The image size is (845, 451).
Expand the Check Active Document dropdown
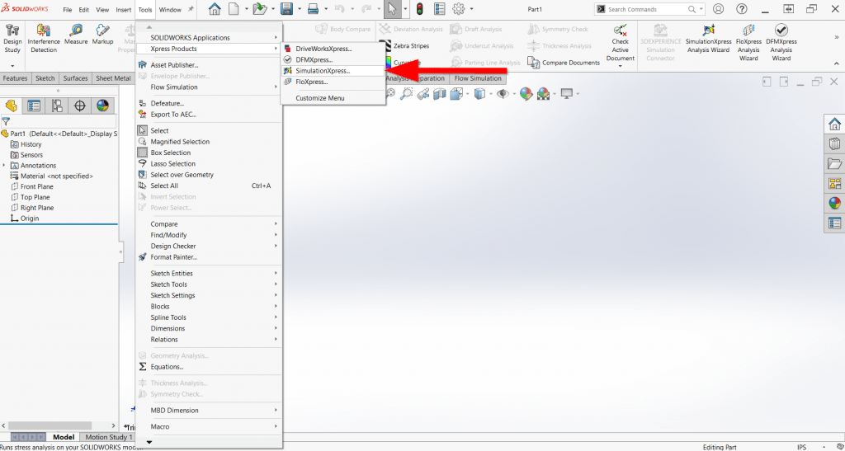(x=621, y=66)
